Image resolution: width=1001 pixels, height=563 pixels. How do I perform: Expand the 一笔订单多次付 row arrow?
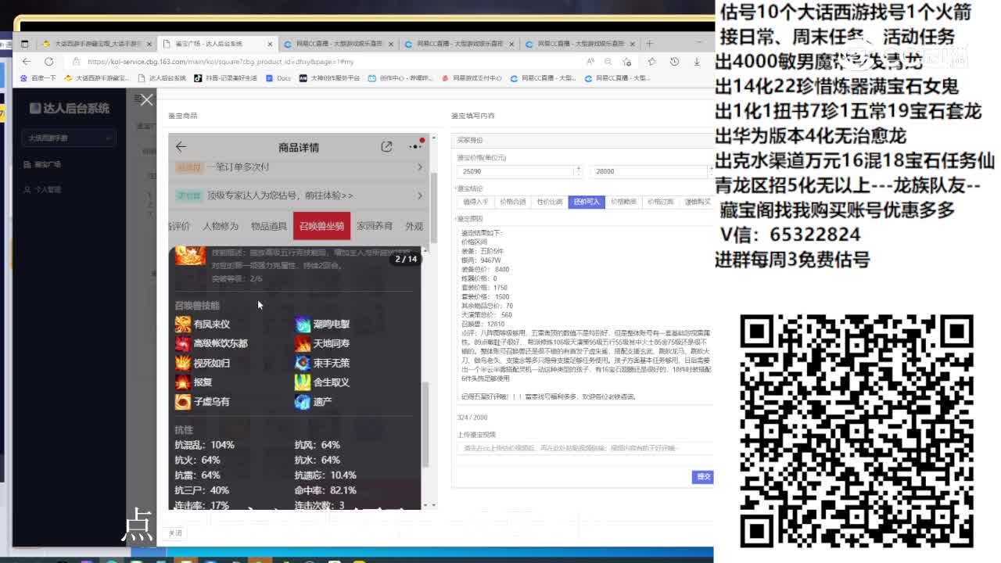click(x=419, y=167)
